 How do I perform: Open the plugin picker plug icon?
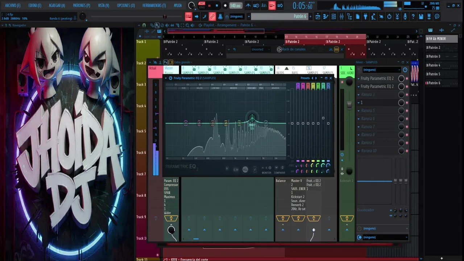click(365, 16)
